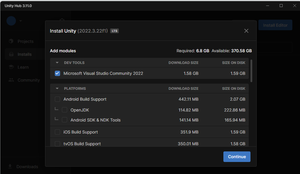Click the Projects cube icon

pos(11,41)
